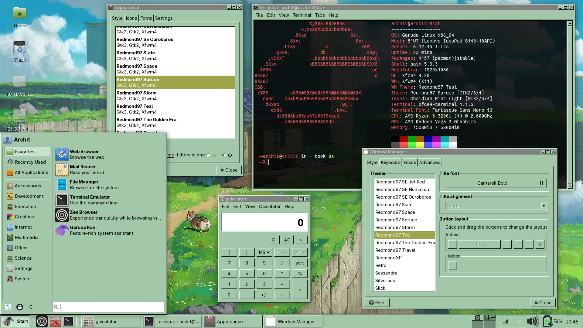Open the Trash desktop icon

coord(20,48)
